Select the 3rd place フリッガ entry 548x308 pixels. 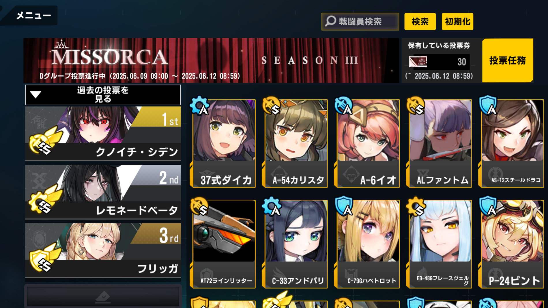coord(103,250)
